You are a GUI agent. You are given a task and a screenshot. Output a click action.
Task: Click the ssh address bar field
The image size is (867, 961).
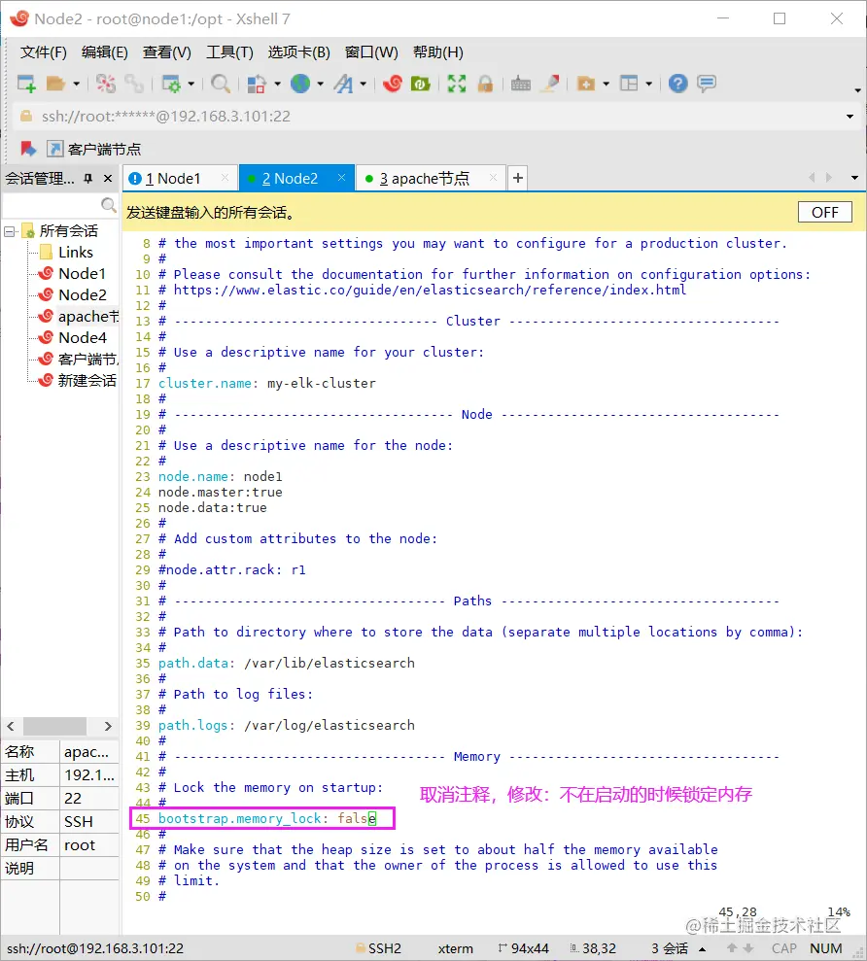click(x=430, y=117)
